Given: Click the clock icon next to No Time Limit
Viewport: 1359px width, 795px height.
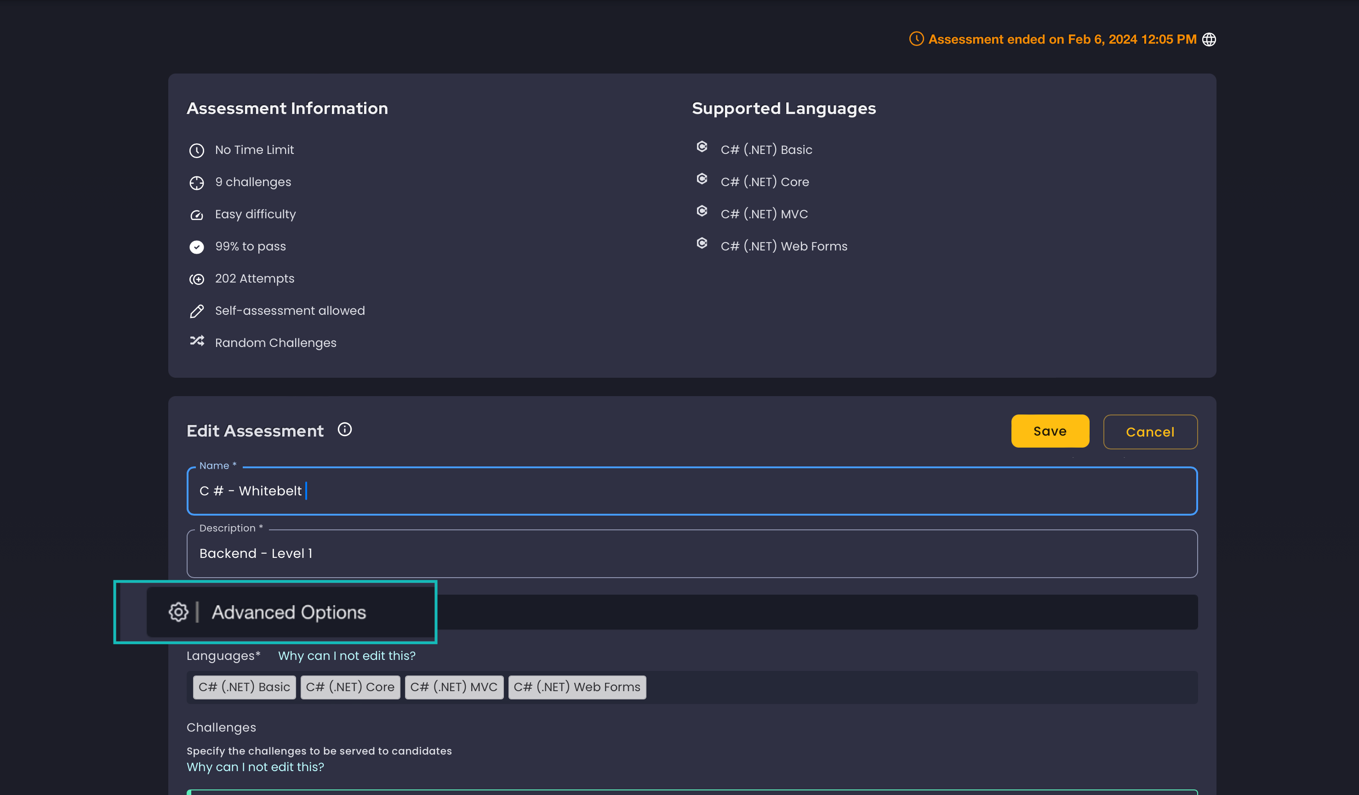Looking at the screenshot, I should coord(196,150).
